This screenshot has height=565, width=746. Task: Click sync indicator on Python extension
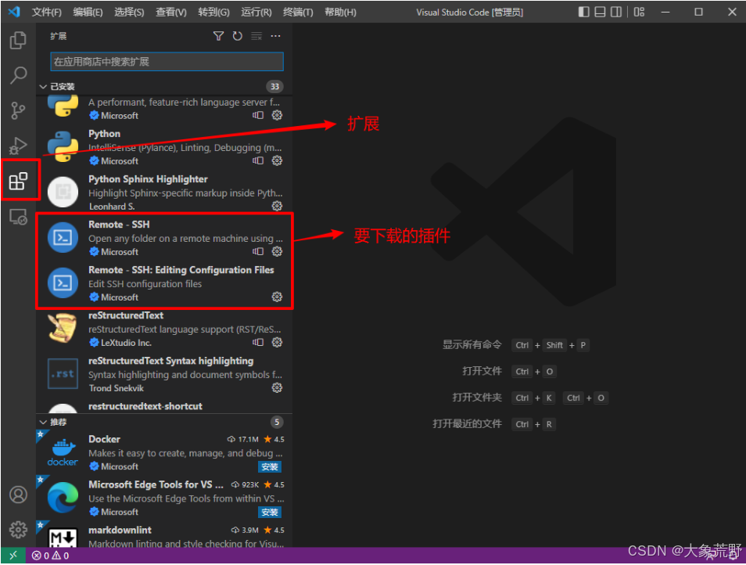pos(258,161)
